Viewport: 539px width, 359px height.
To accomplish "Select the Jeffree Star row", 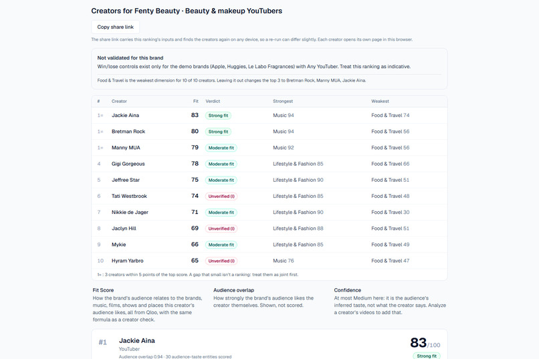I will click(269, 180).
